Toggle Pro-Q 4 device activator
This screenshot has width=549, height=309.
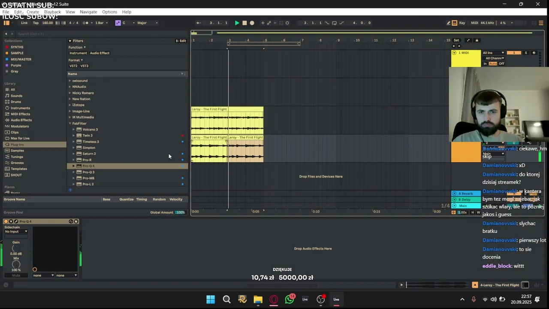(6, 221)
